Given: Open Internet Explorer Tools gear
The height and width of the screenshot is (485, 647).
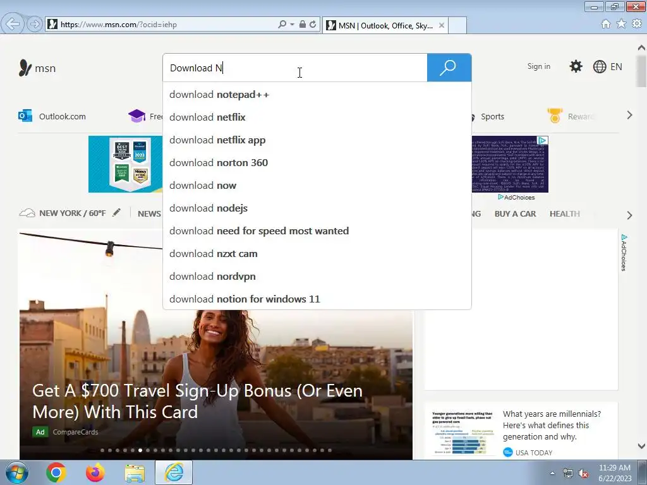Looking at the screenshot, I should point(637,24).
